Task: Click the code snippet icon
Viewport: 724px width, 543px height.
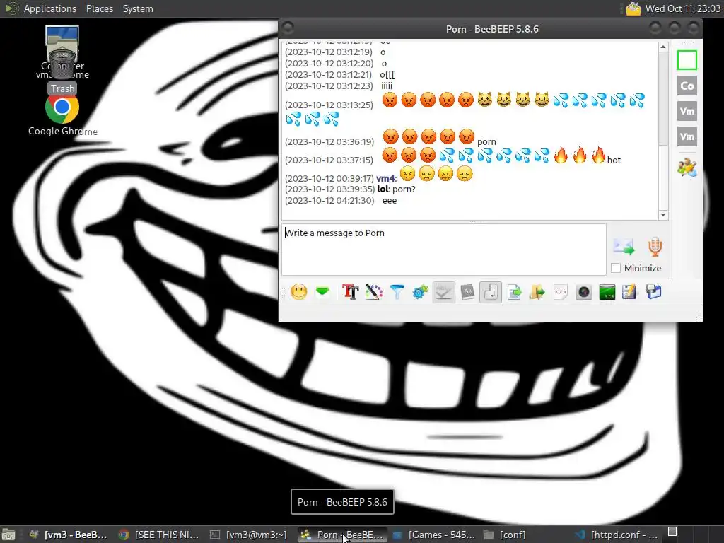Action: click(561, 292)
